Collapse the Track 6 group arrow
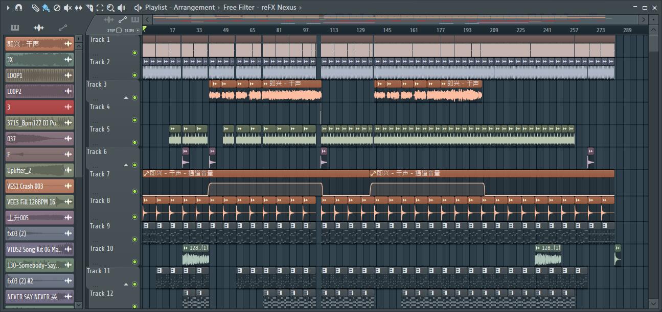The width and height of the screenshot is (662, 312). pos(126,165)
